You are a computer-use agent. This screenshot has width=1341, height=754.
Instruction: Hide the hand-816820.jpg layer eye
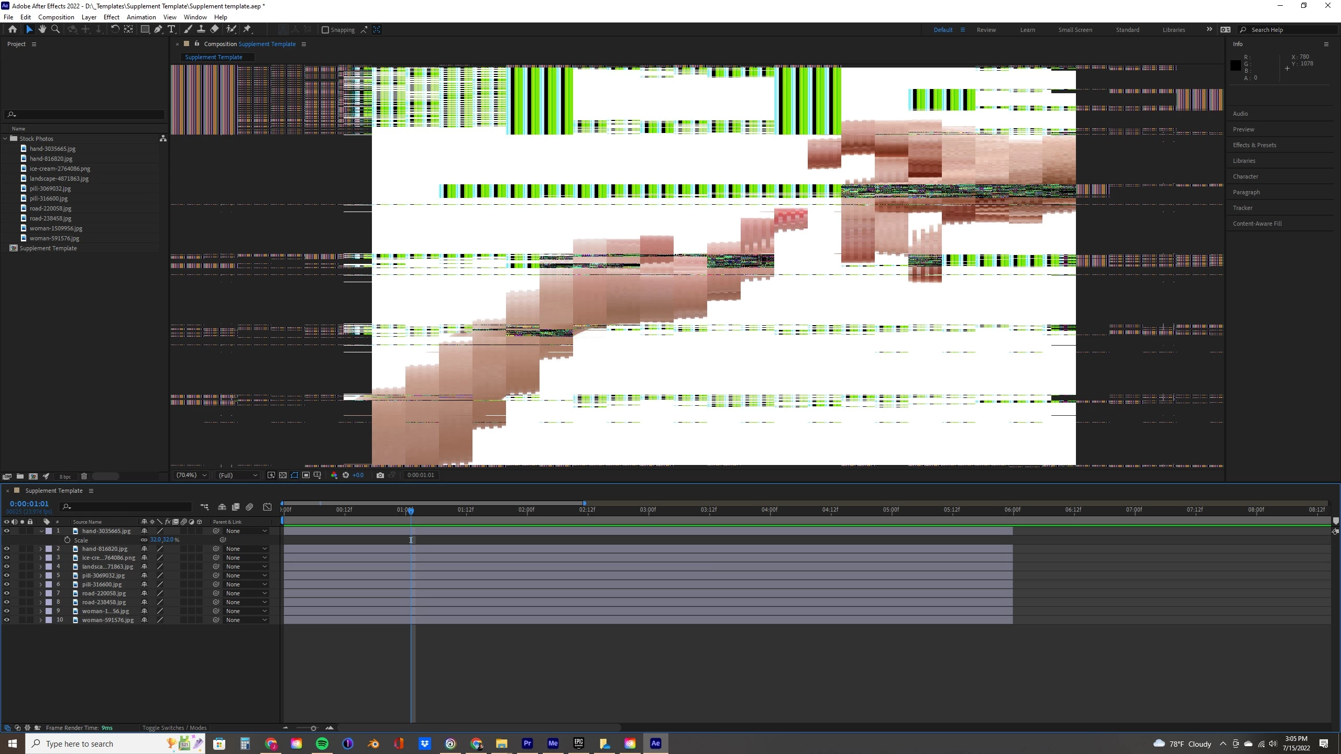7,549
